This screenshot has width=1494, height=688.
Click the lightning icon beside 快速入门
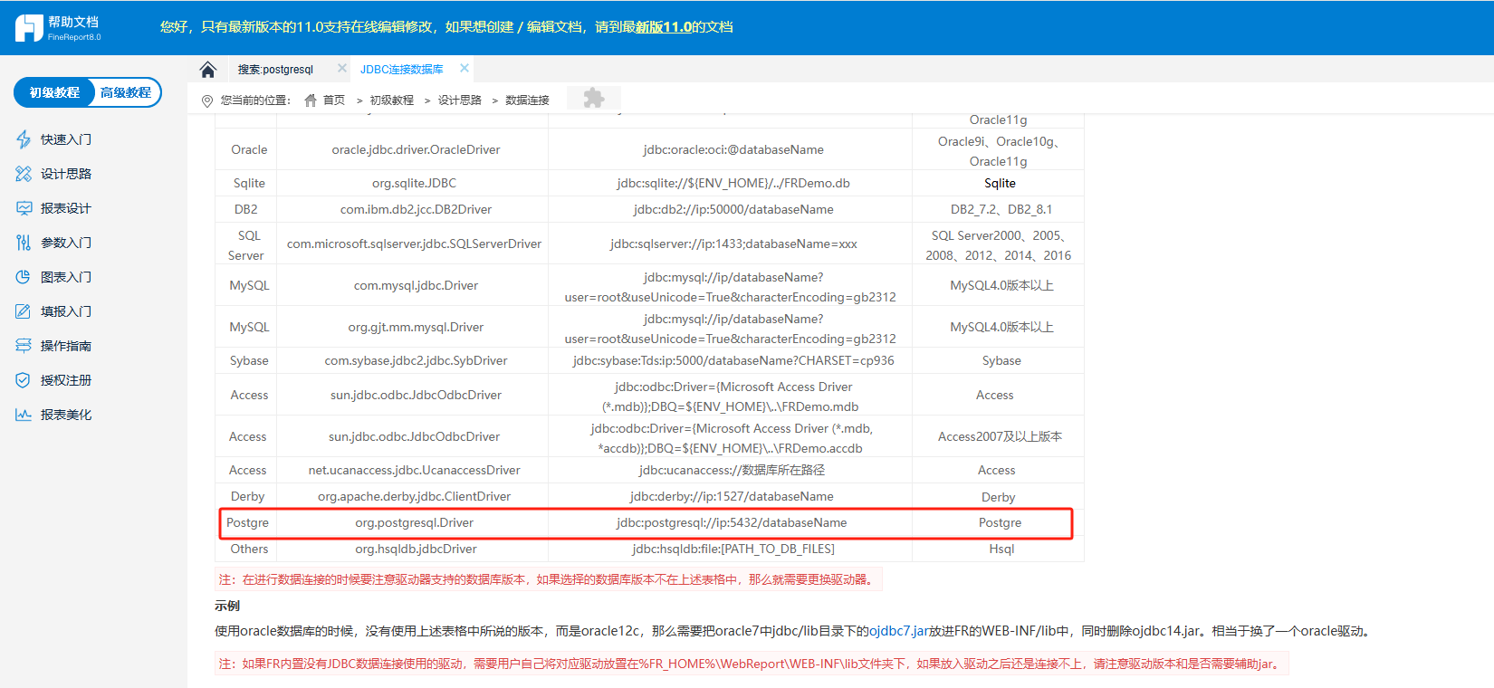click(24, 139)
